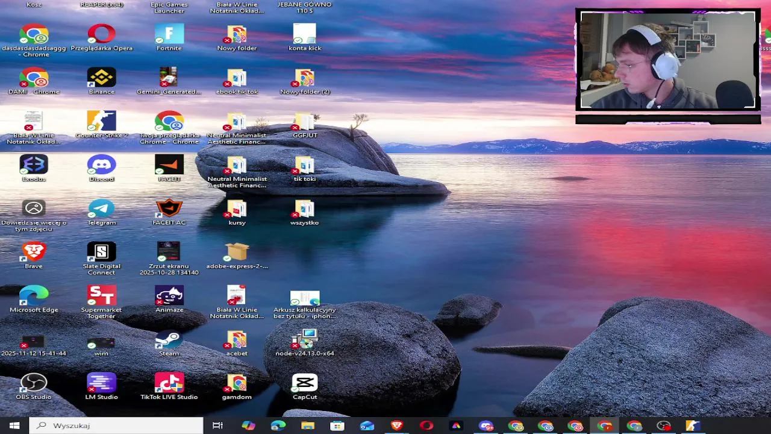Open Outlook from the taskbar
771x434 pixels.
367,426
